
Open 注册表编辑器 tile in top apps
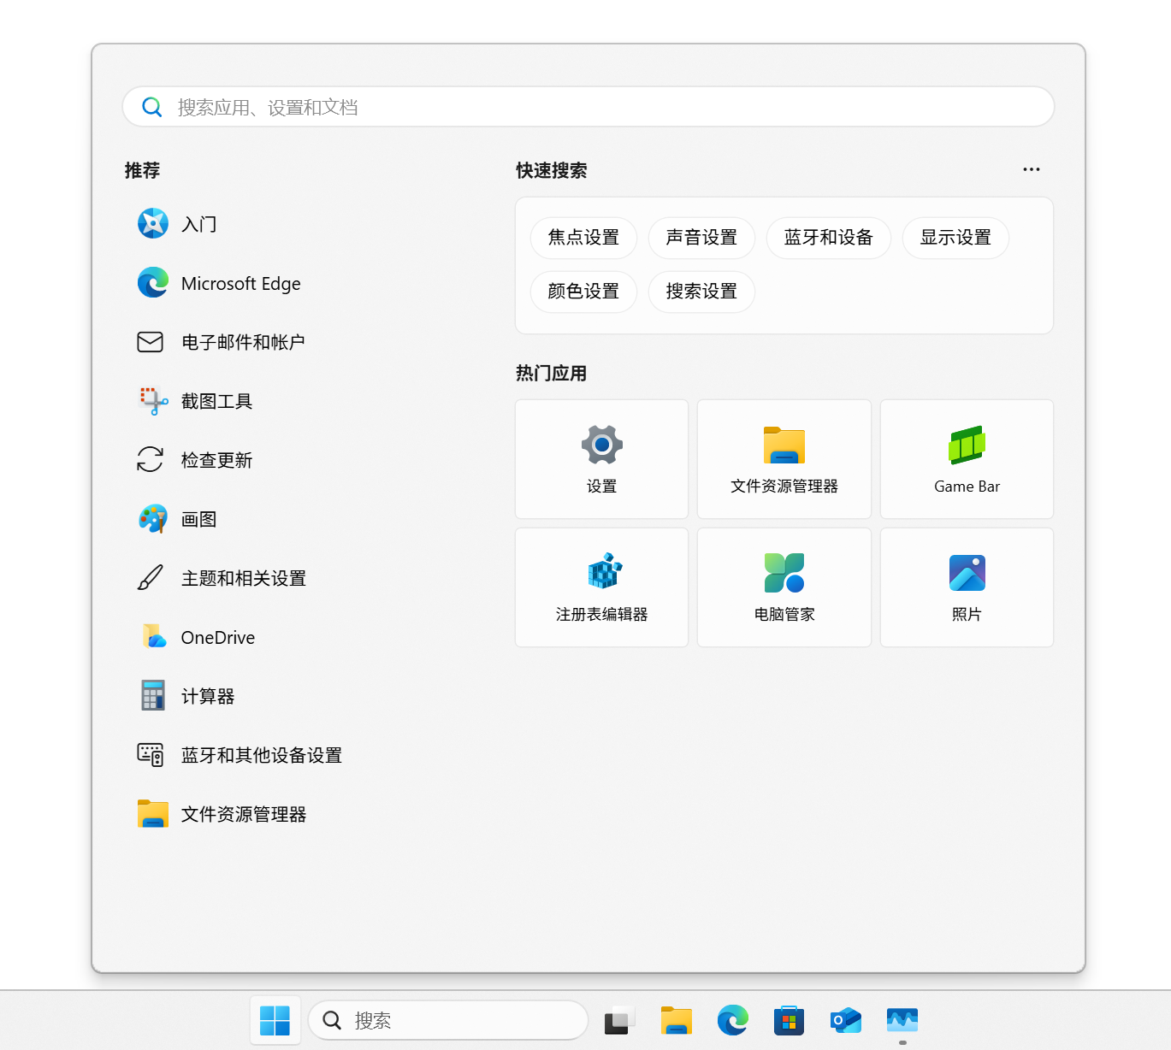pos(601,587)
